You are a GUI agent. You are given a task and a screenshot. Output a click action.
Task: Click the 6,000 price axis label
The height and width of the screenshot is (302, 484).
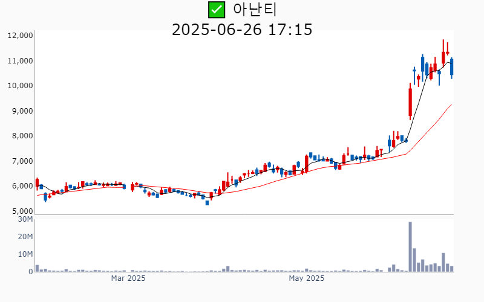coord(22,186)
